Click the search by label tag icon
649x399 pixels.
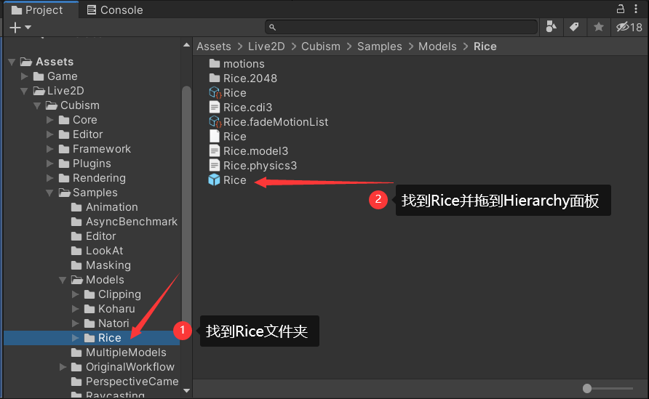click(x=574, y=27)
